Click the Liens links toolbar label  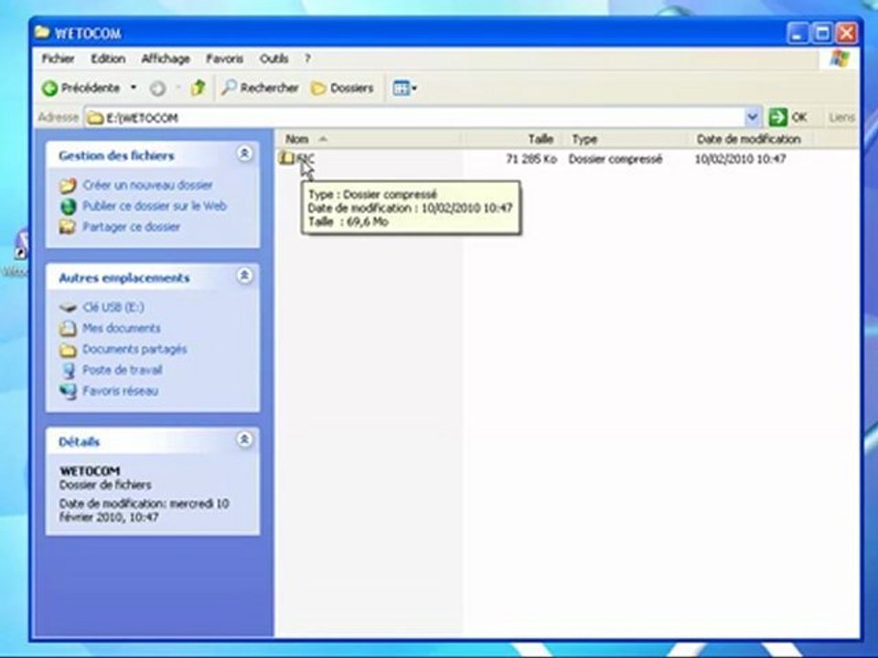(x=841, y=118)
